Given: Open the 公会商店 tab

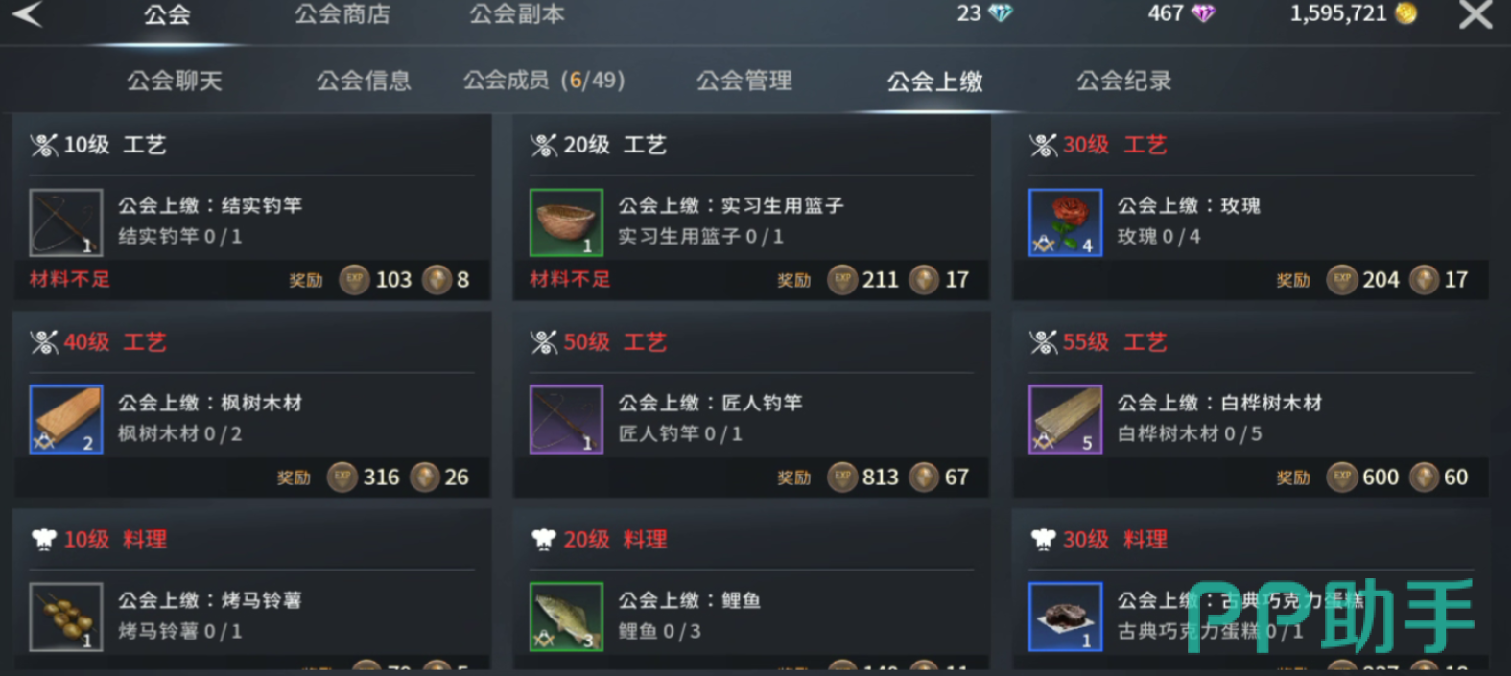Looking at the screenshot, I should [342, 14].
